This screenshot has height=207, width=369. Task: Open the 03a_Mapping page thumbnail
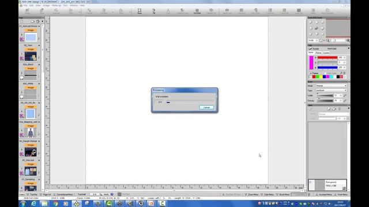coord(31,133)
